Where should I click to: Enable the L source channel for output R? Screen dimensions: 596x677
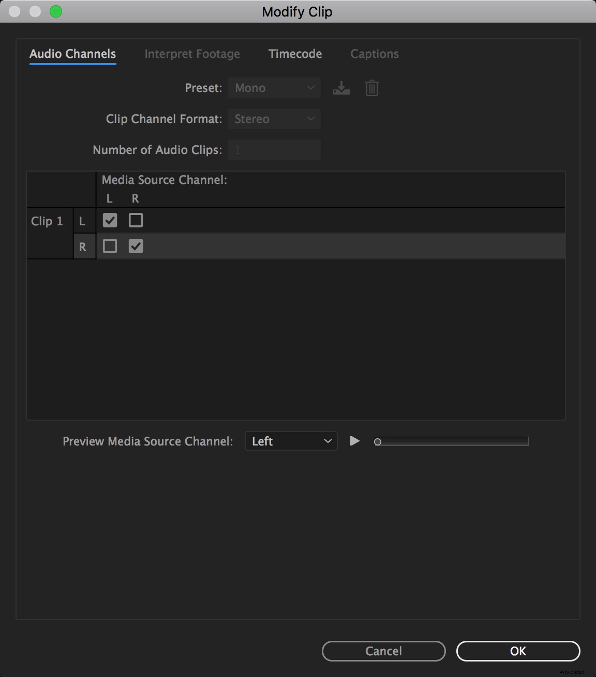click(x=110, y=246)
